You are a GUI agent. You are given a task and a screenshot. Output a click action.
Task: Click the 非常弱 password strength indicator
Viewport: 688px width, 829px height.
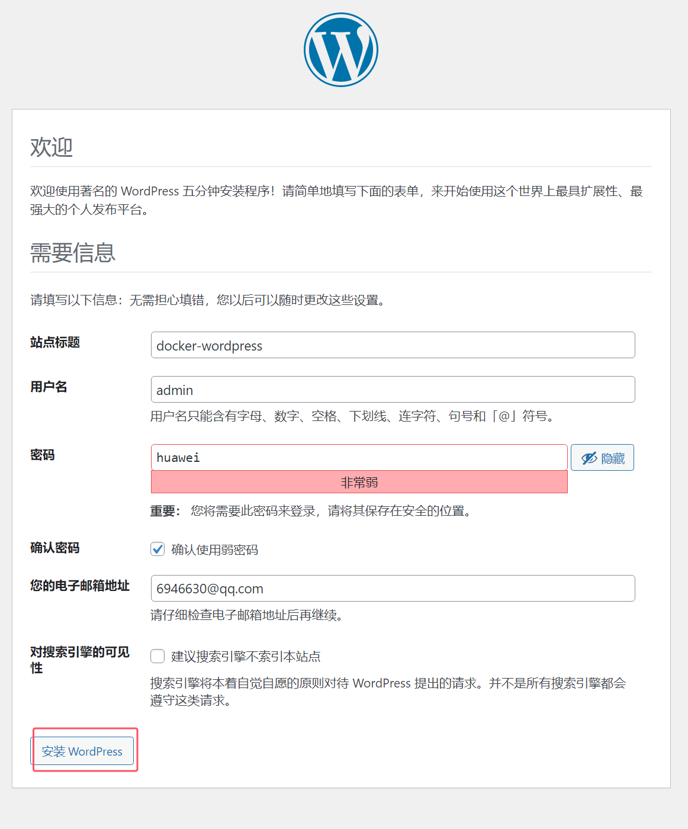[x=359, y=482]
